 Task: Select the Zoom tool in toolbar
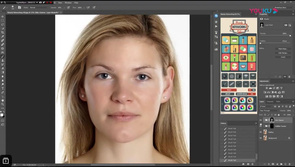pyautogui.click(x=3, y=104)
